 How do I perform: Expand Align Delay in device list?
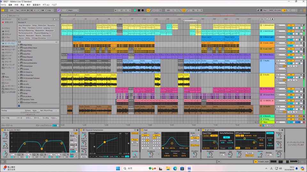[19, 45]
